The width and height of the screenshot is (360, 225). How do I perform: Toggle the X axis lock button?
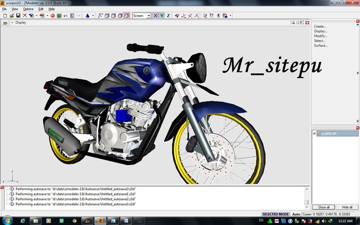click(155, 16)
